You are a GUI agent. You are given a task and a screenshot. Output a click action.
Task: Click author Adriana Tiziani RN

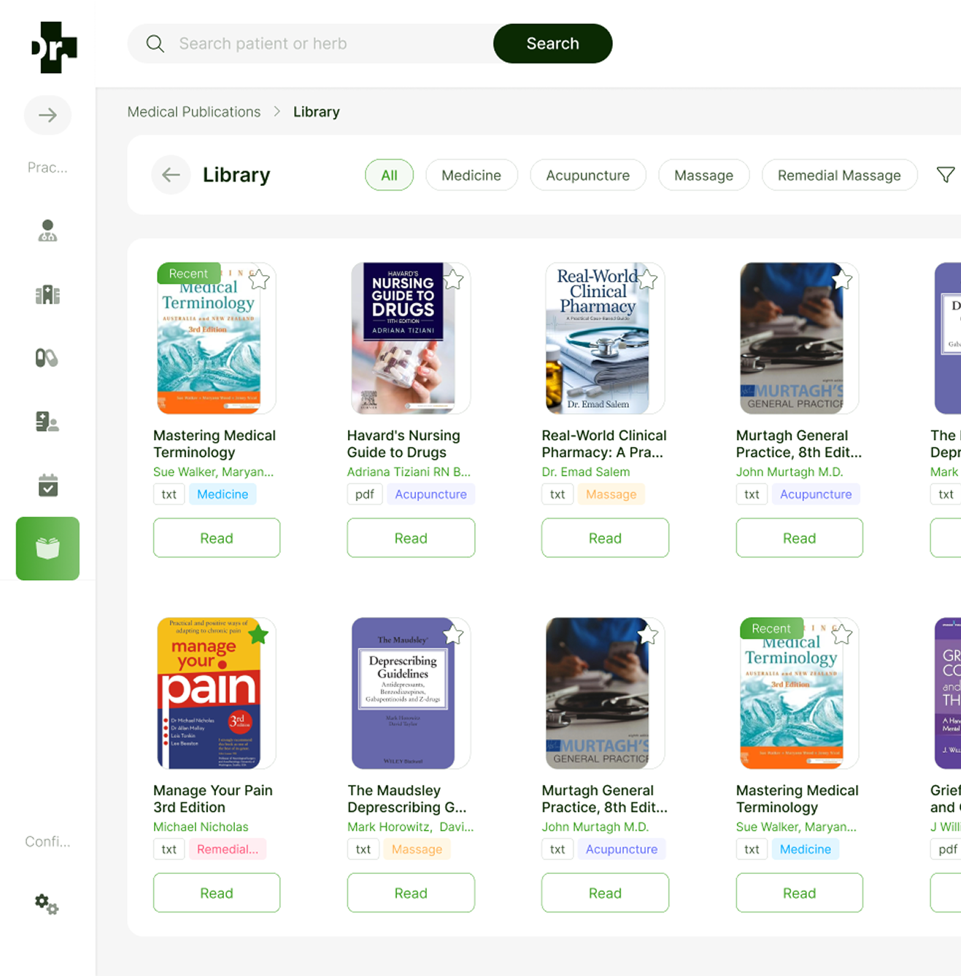(x=409, y=472)
